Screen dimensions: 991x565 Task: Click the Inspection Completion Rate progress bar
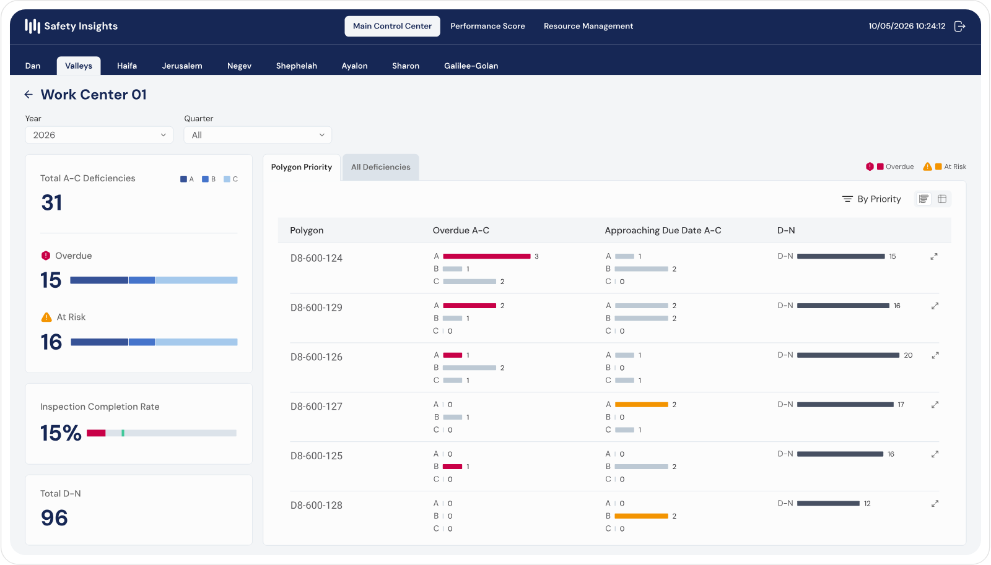tap(162, 433)
